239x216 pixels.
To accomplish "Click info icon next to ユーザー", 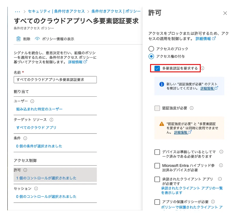I will pyautogui.click(x=32, y=101).
